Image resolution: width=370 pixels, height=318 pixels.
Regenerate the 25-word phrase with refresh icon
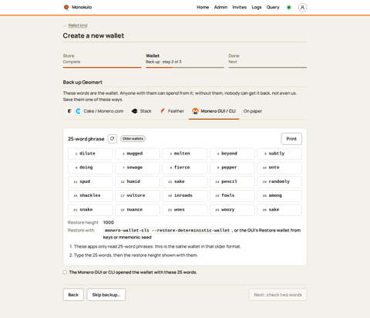[112, 139]
